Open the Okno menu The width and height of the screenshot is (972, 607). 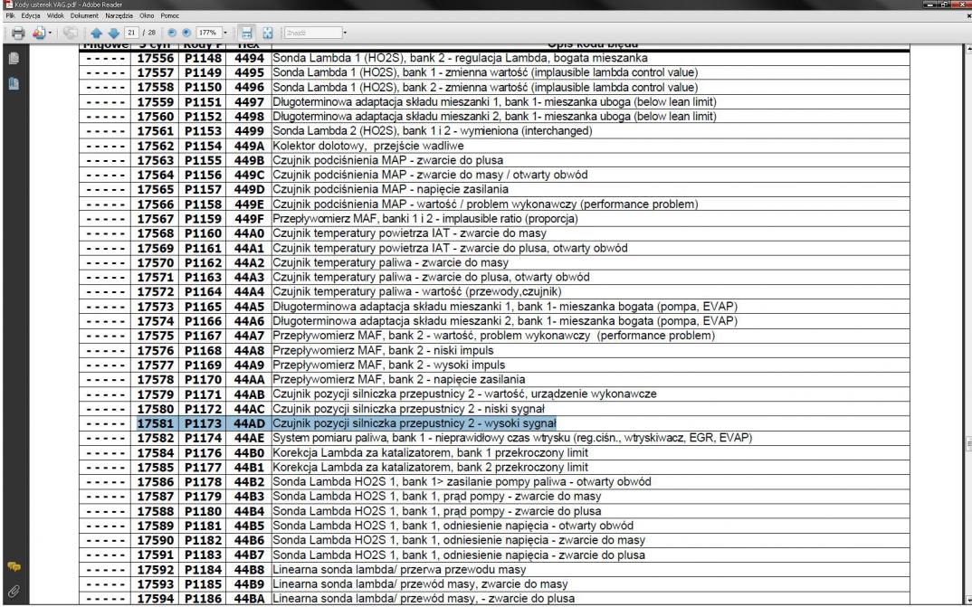pos(147,15)
